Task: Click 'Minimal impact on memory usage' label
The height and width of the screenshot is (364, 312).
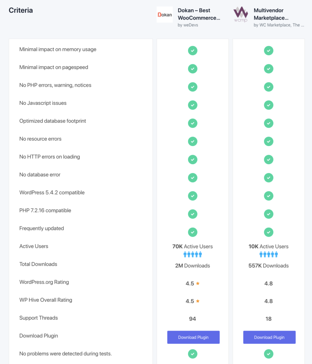Action: point(58,49)
